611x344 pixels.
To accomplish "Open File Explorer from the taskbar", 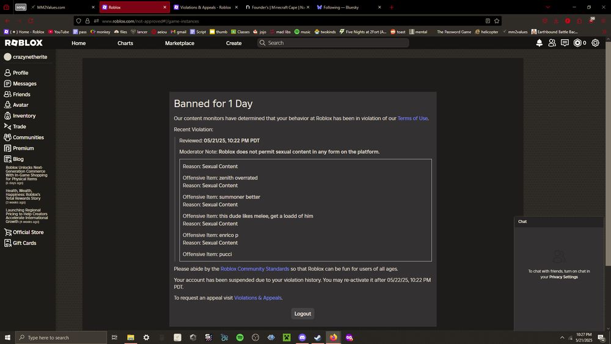I will tap(131, 337).
